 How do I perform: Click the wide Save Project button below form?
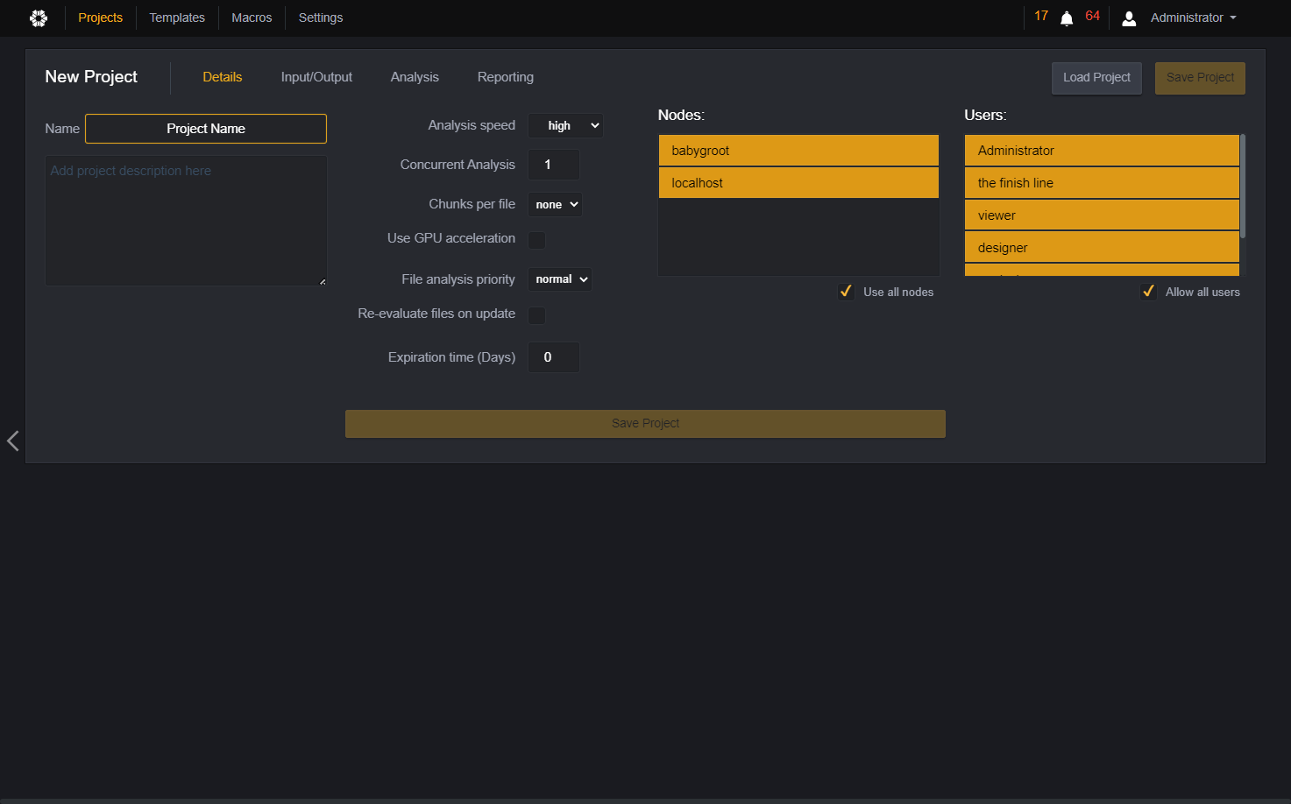pos(645,424)
